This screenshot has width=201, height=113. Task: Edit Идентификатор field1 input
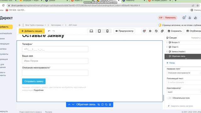click(x=184, y=92)
